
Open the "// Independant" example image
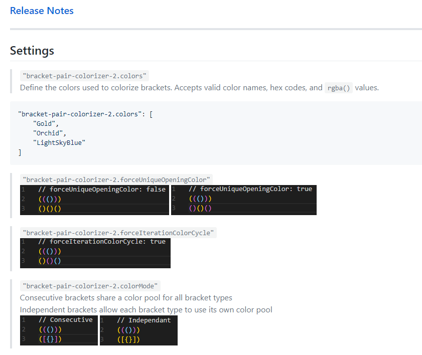point(138,330)
